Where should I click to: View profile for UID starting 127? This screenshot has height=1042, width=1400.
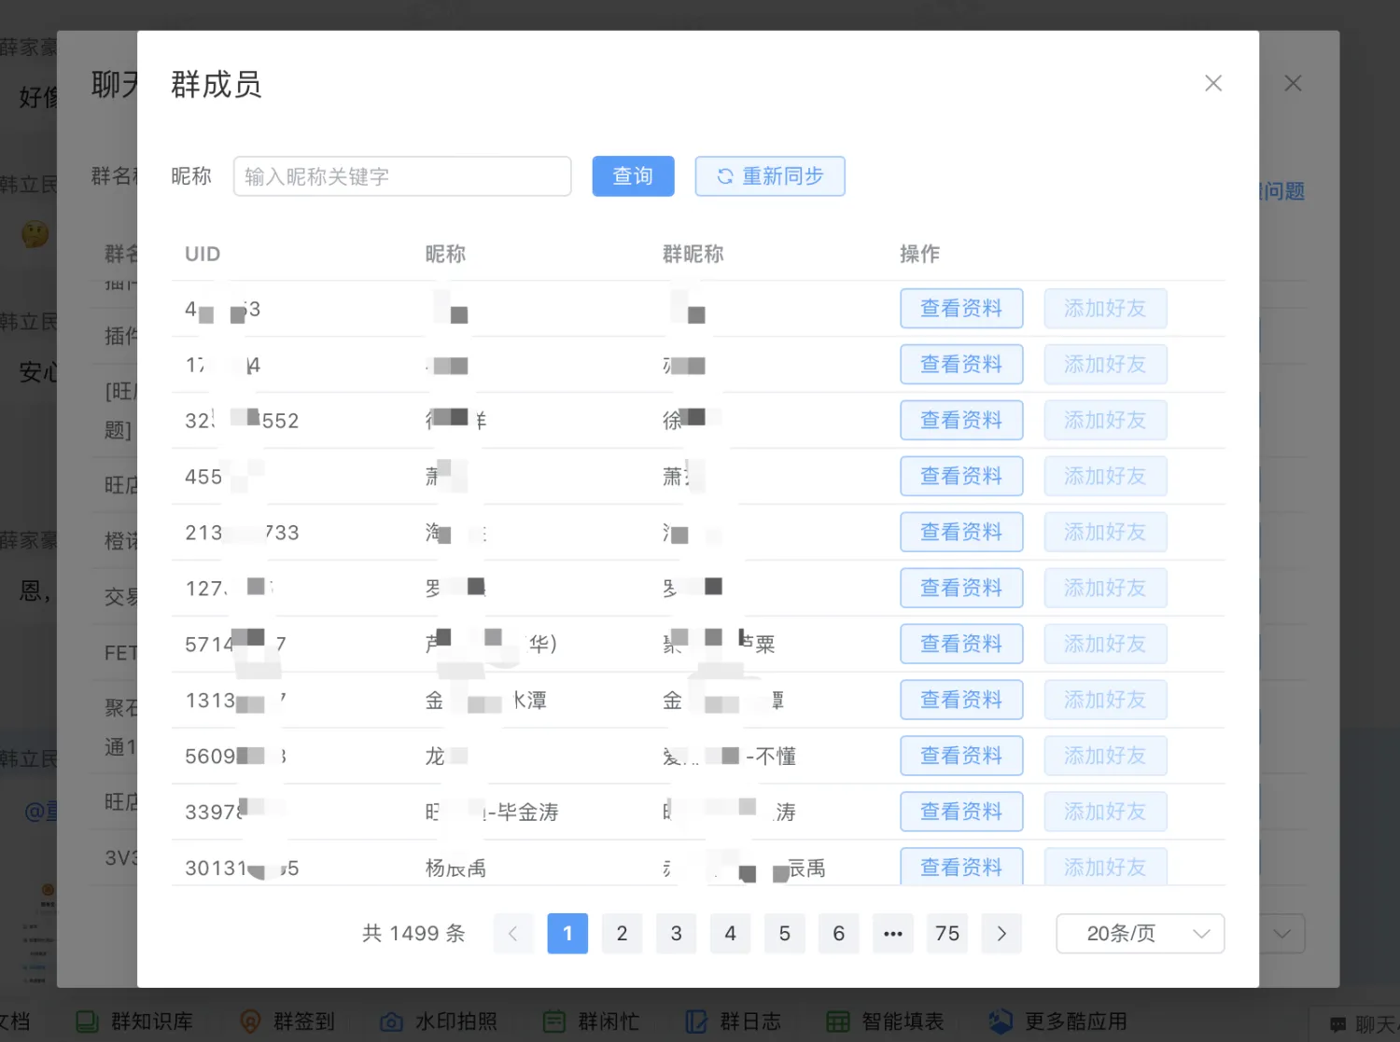961,588
